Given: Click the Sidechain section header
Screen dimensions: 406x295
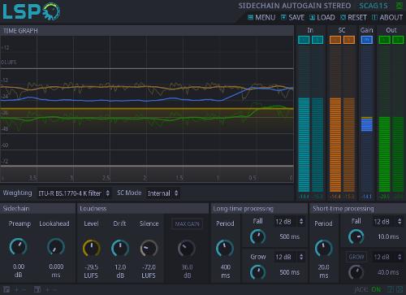Looking at the screenshot, I should [38, 208].
